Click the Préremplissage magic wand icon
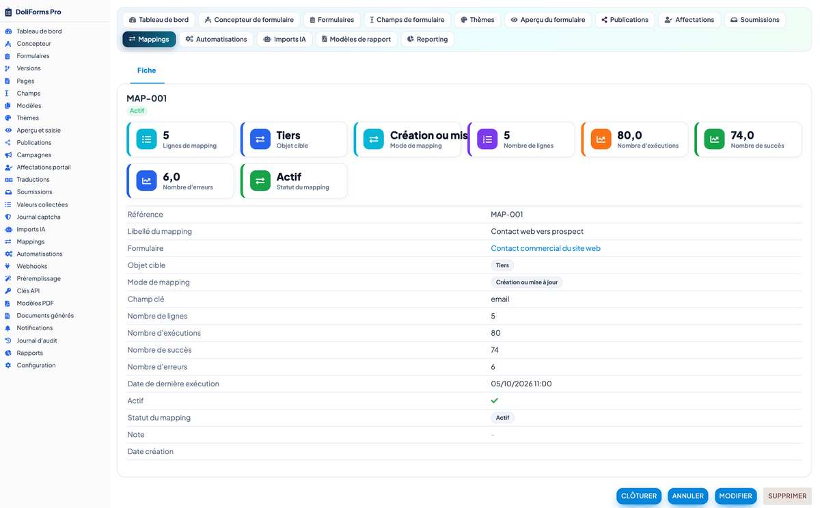Viewport: 820px width, 508px height. point(8,278)
